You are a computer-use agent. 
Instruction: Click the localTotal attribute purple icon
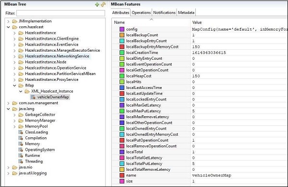[122, 152]
